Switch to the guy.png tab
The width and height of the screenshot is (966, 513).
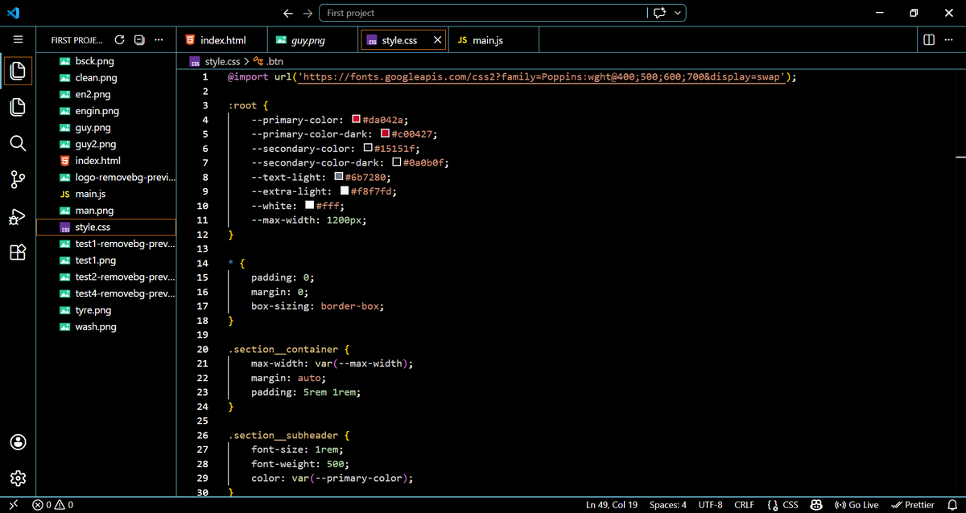tap(312, 39)
